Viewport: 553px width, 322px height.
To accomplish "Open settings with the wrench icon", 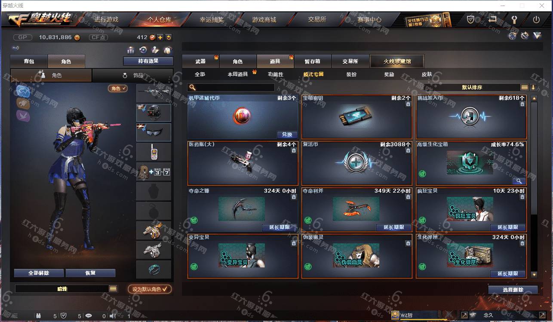I will (514, 19).
